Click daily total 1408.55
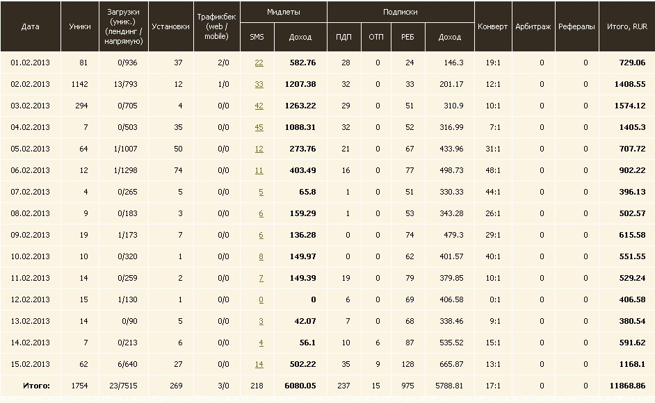The height and width of the screenshot is (403, 655). pos(630,84)
